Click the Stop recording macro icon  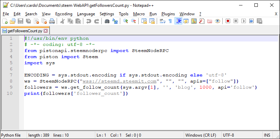pos(236,21)
